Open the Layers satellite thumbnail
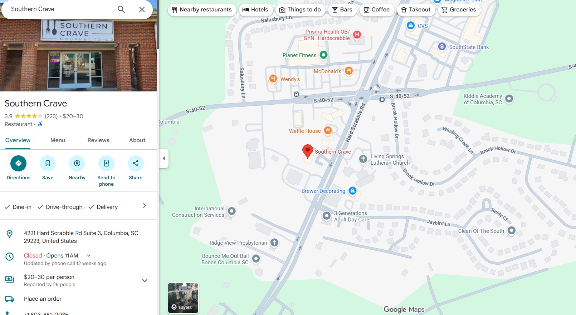This screenshot has width=576, height=315. [183, 298]
